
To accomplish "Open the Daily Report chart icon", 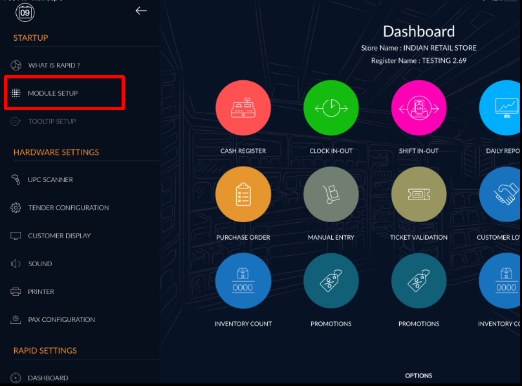I will (503, 108).
